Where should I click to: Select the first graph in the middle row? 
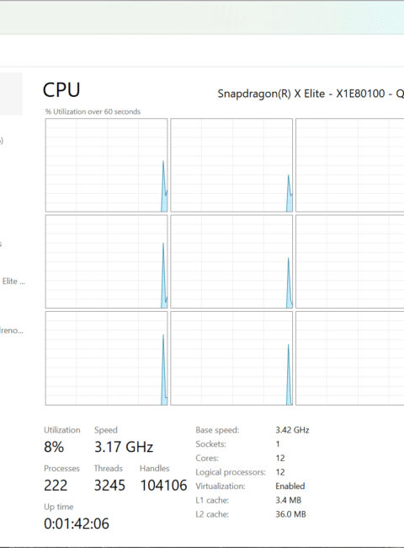point(106,261)
